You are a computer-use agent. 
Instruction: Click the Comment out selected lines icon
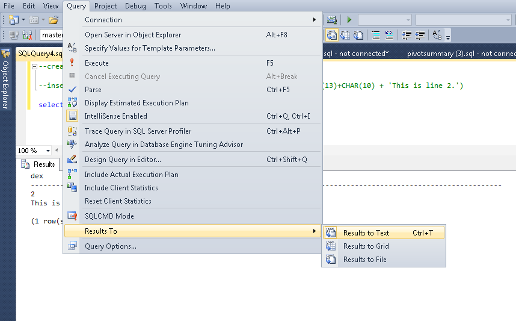[x=376, y=35]
